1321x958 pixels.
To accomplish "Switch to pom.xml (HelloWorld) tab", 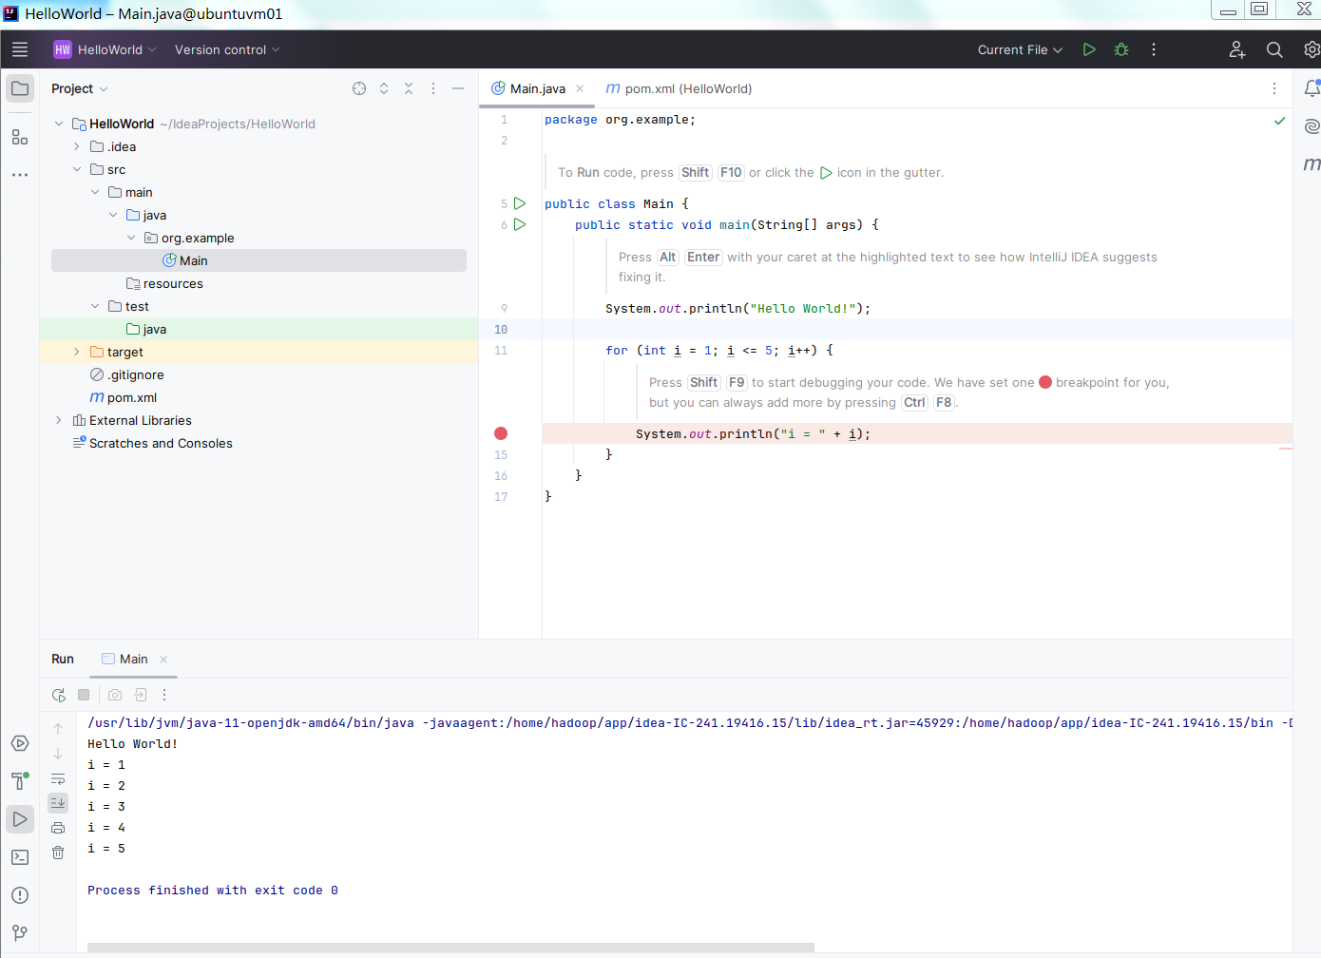I will 679,88.
